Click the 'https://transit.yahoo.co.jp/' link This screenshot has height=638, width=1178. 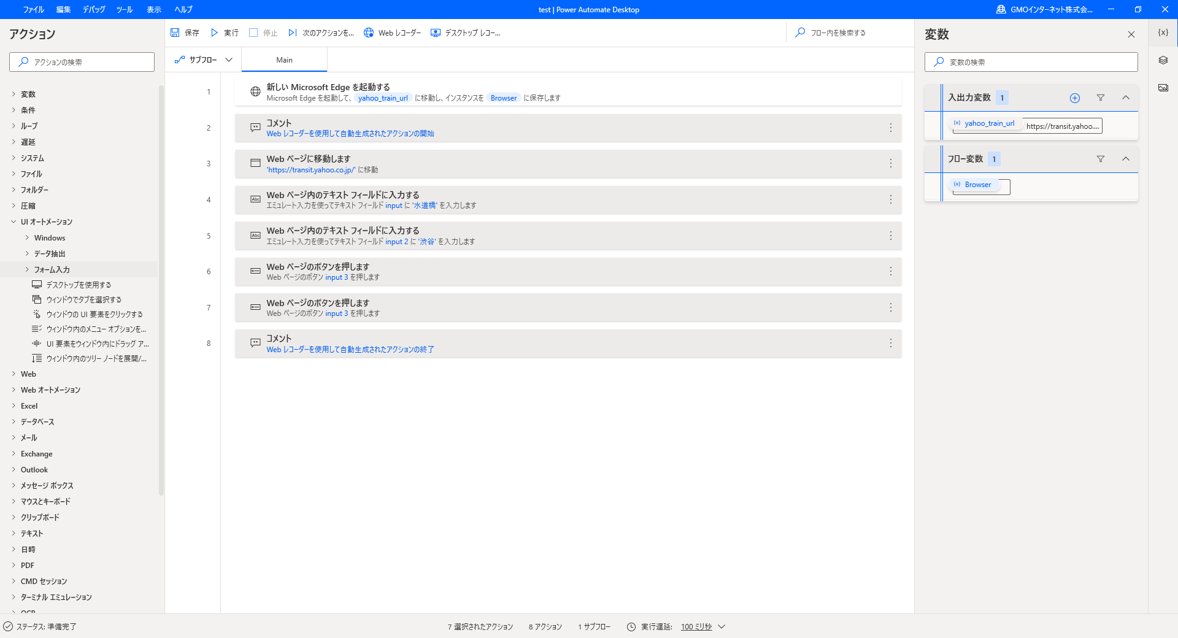coord(311,170)
